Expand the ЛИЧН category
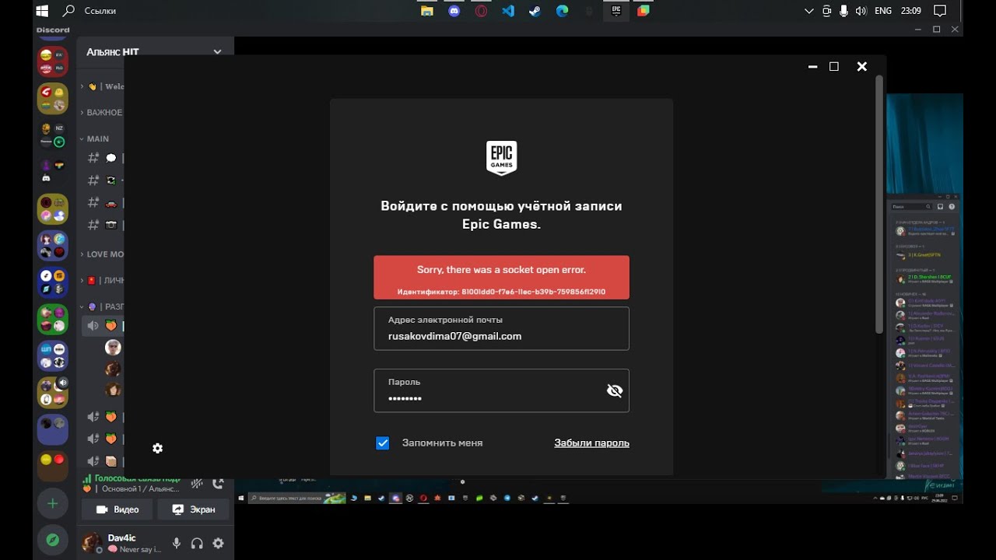The image size is (996, 560). tap(103, 280)
